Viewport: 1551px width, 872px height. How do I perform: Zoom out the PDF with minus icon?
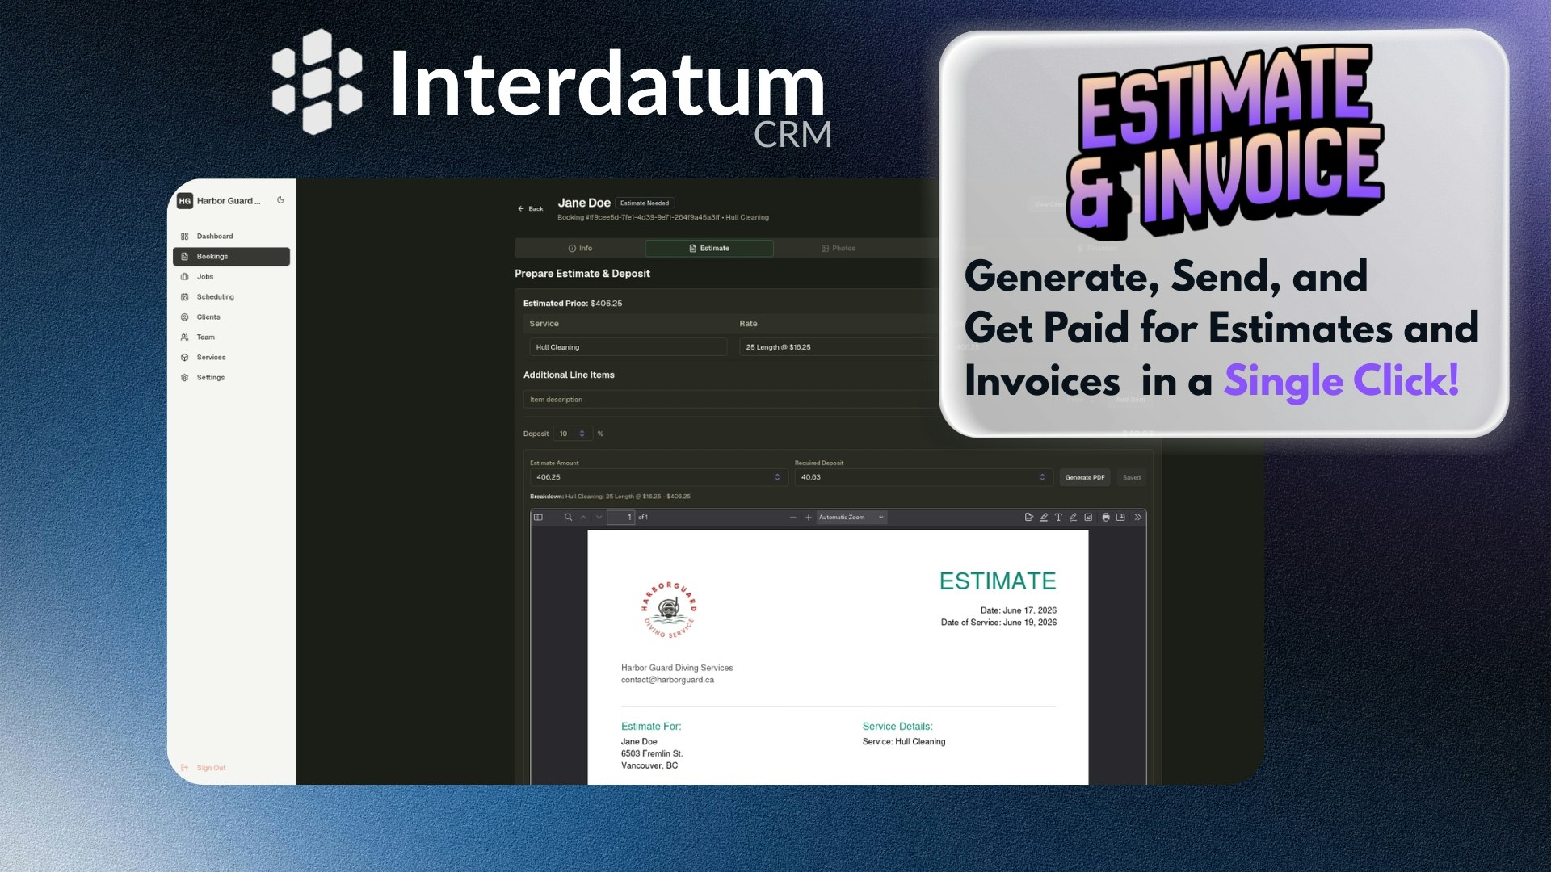tap(792, 518)
